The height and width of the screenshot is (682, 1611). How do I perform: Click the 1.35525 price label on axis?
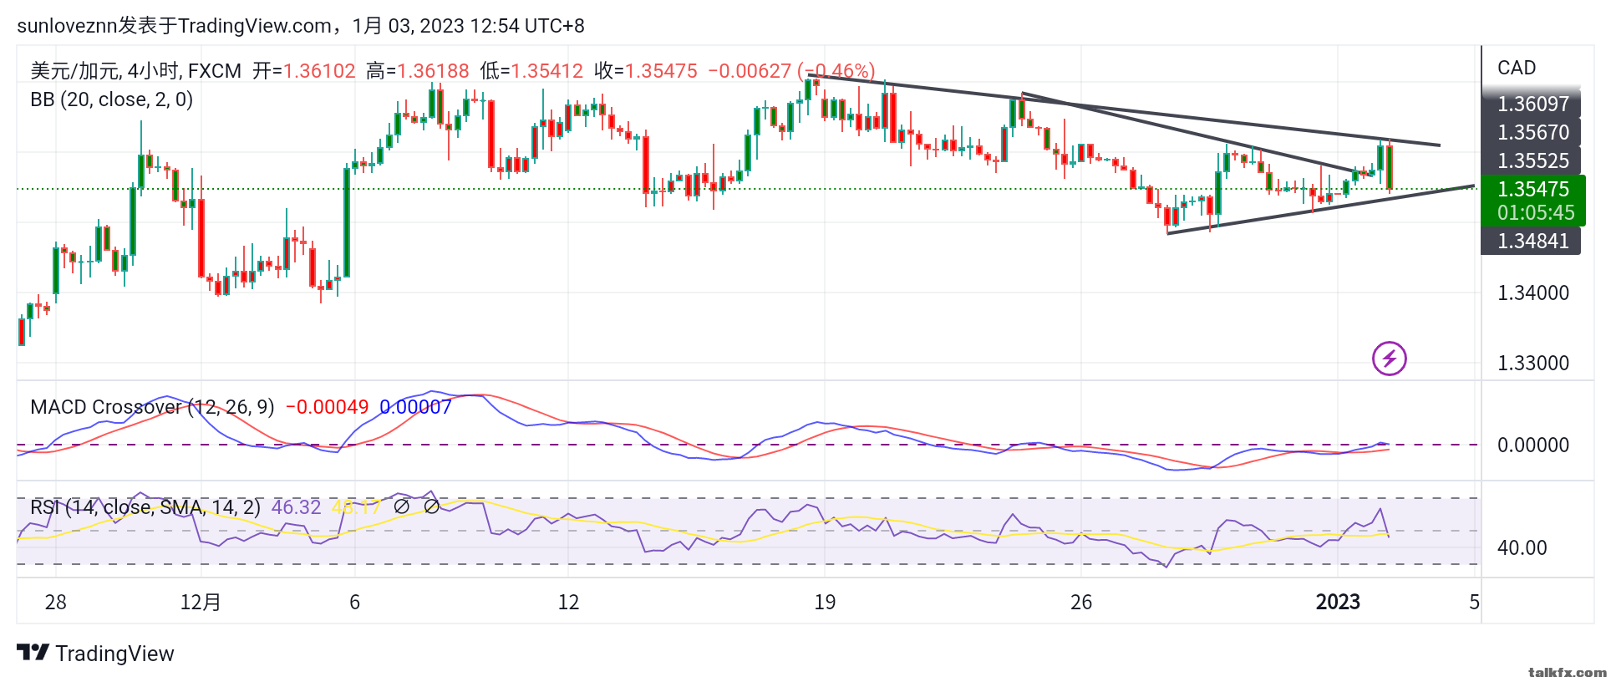pyautogui.click(x=1532, y=161)
